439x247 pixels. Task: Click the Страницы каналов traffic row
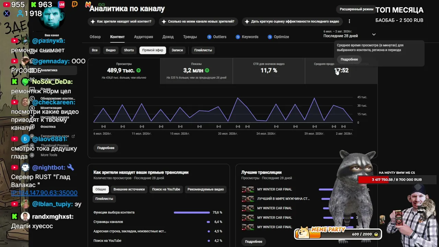click(158, 222)
